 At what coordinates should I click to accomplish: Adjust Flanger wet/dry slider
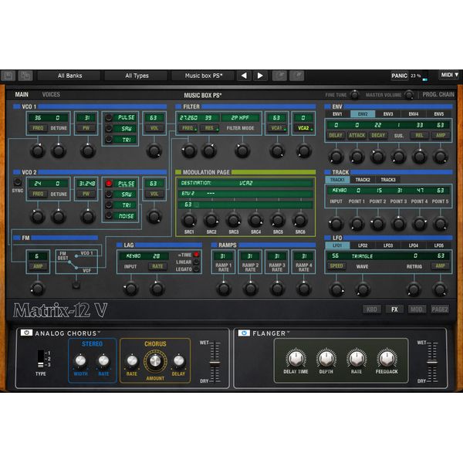tap(432, 362)
